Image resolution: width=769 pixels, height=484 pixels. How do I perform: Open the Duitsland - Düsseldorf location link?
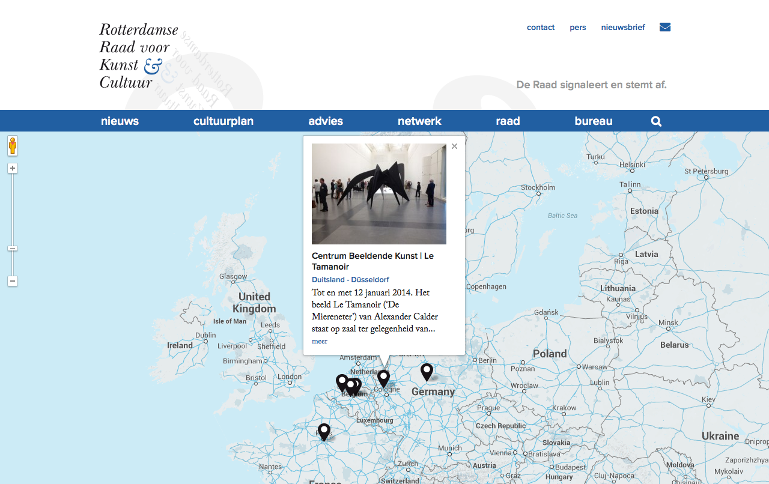350,280
